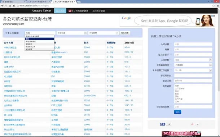Click the monthly salary NT field

point(193,55)
